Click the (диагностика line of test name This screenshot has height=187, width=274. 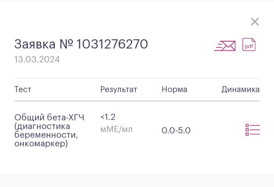(42, 126)
